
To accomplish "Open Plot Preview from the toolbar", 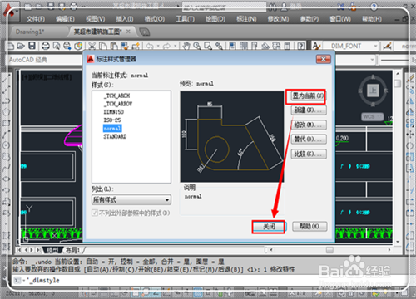I will pos(57,46).
